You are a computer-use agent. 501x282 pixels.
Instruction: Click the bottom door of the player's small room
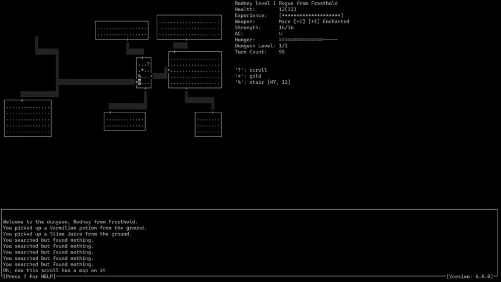coord(146,88)
